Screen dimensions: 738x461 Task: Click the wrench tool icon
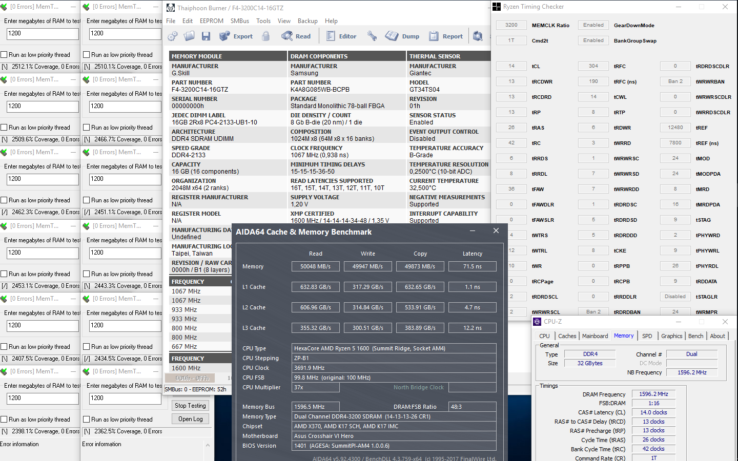click(372, 36)
